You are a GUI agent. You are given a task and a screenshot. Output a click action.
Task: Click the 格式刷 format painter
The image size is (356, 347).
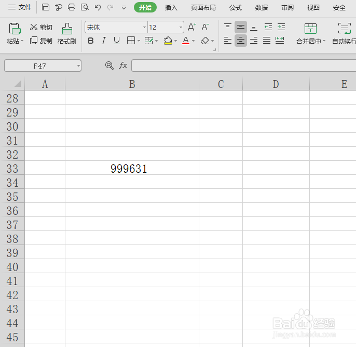pos(67,34)
